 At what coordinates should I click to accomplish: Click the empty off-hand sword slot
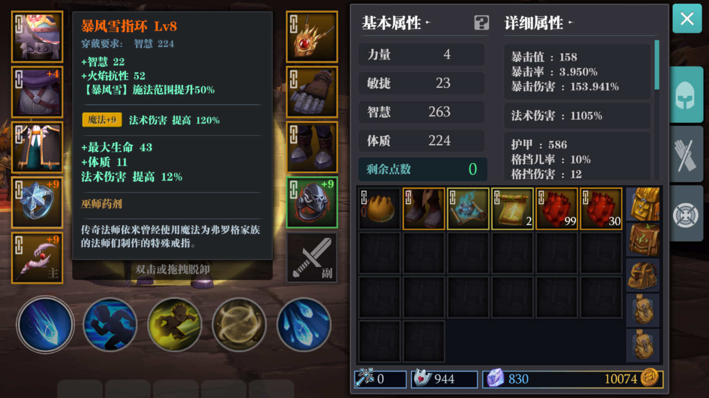pyautogui.click(x=312, y=258)
